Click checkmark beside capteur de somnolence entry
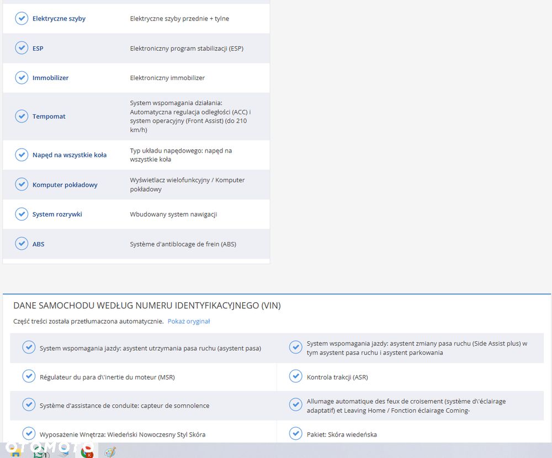Viewport: 552px width, 458px height. [x=29, y=405]
